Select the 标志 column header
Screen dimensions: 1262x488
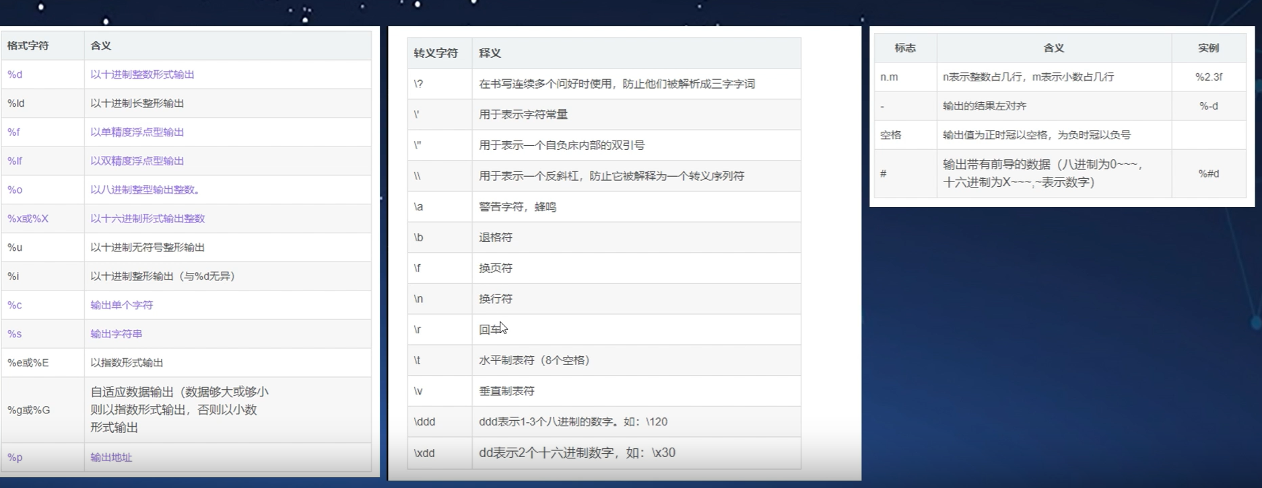pos(904,48)
